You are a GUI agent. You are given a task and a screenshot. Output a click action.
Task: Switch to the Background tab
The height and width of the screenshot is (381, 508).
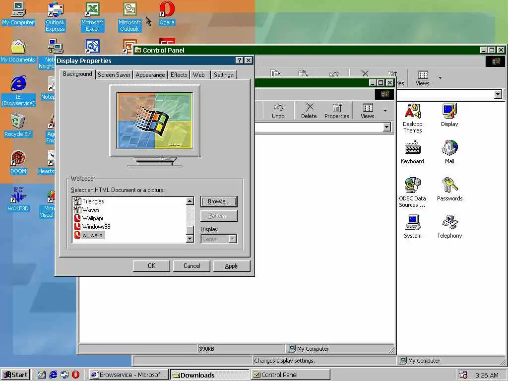pyautogui.click(x=77, y=74)
